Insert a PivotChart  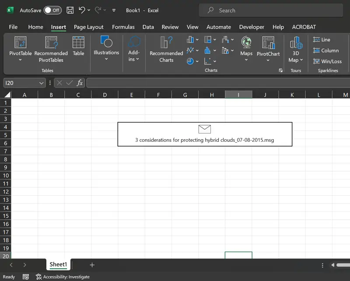click(x=268, y=47)
